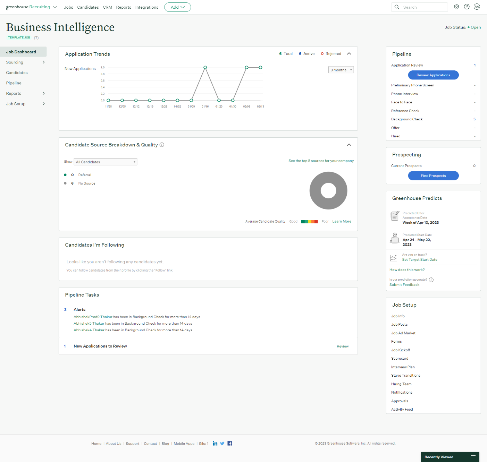Viewport: 487px width, 462px height.
Task: Open Support footer link
Action: tap(132, 444)
